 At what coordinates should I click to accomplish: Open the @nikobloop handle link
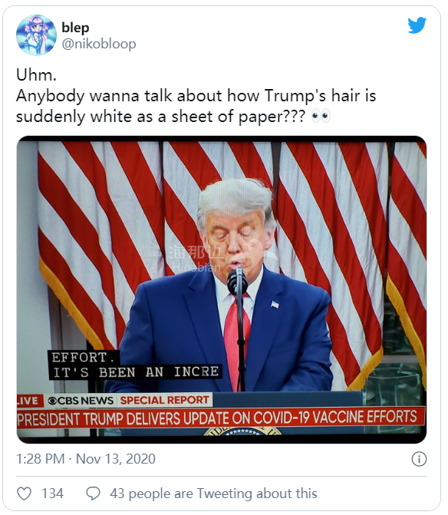(99, 44)
